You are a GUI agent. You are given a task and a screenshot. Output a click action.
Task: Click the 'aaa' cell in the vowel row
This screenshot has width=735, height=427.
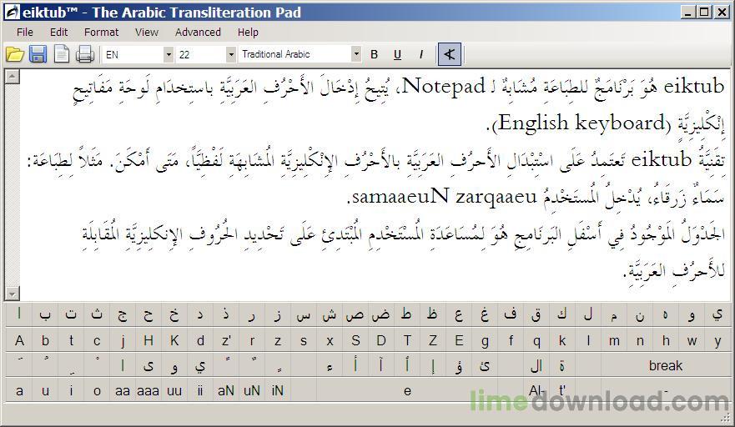(x=149, y=390)
